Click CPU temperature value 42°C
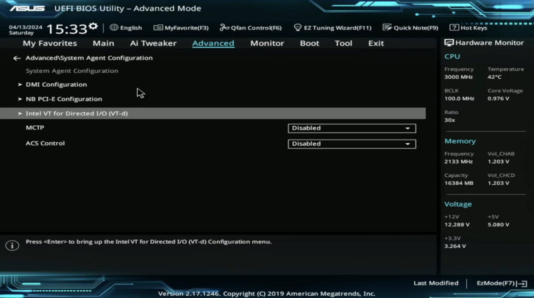Viewport: 534px width, 298px height. (x=494, y=77)
